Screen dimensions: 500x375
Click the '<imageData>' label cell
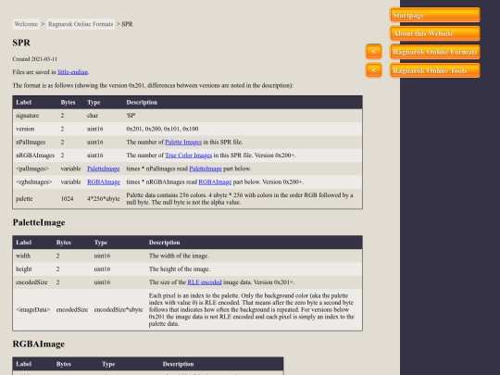pyautogui.click(x=32, y=309)
